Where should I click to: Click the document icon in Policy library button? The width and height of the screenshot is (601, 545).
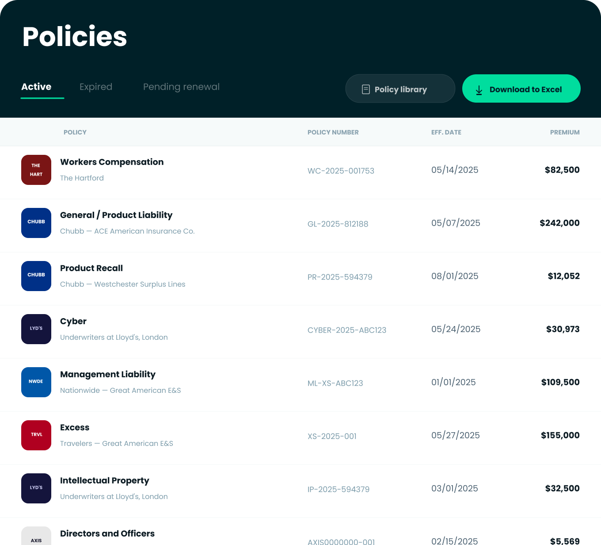point(366,89)
